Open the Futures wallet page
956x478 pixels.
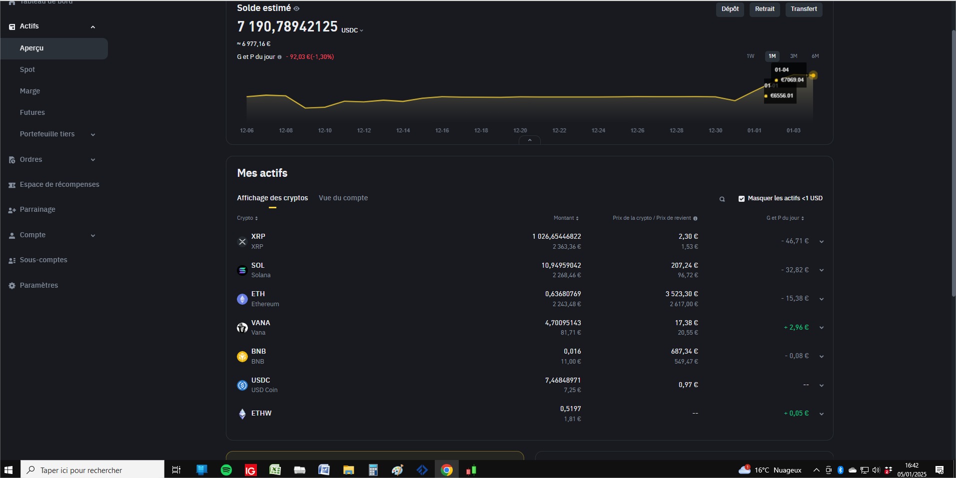pyautogui.click(x=32, y=113)
